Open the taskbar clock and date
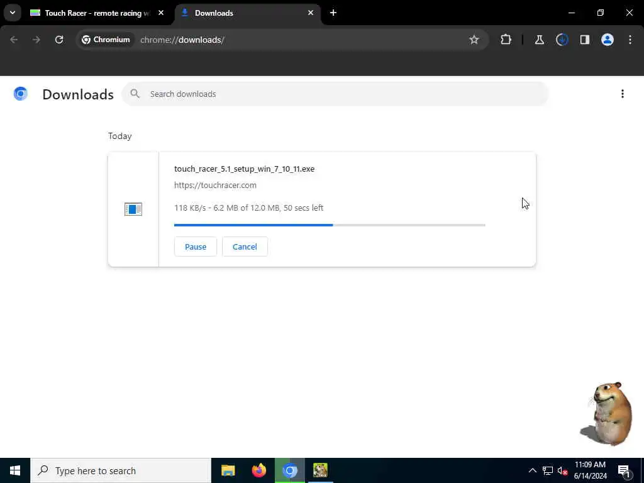644x483 pixels. click(590, 470)
